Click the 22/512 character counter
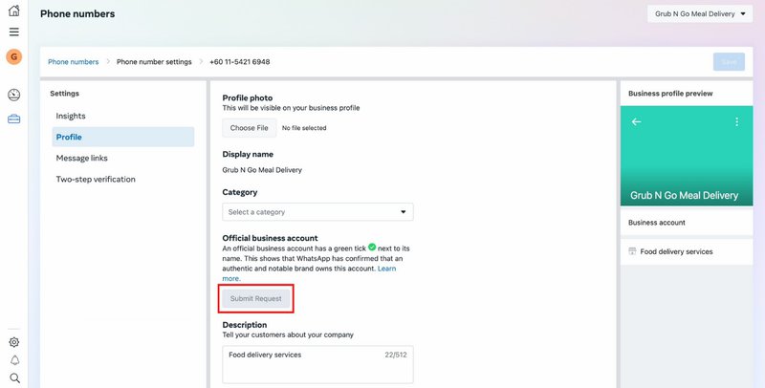765x388 pixels. pos(396,355)
